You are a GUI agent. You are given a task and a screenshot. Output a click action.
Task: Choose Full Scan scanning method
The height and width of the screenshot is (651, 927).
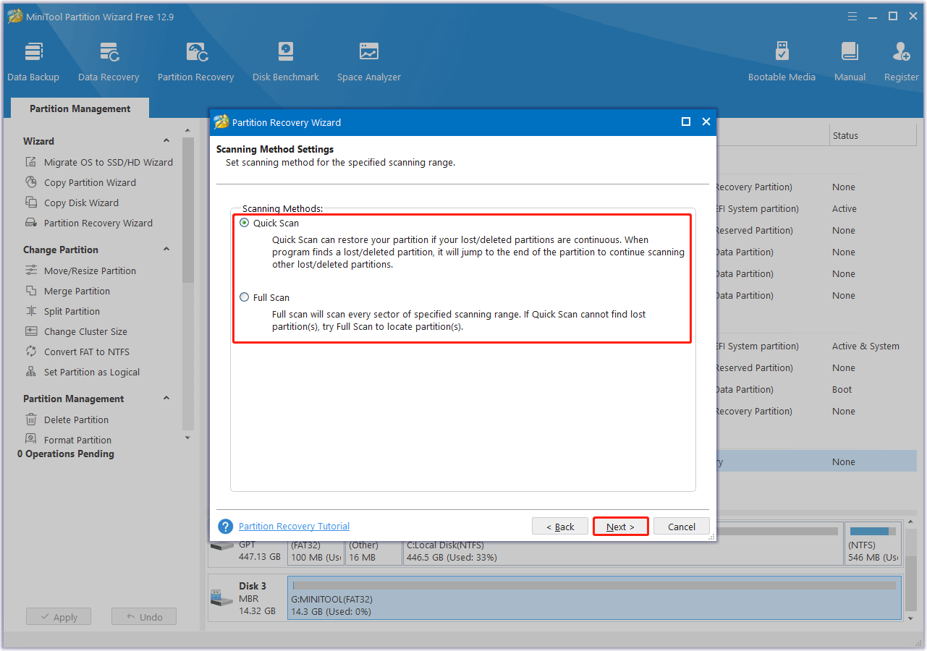[244, 297]
